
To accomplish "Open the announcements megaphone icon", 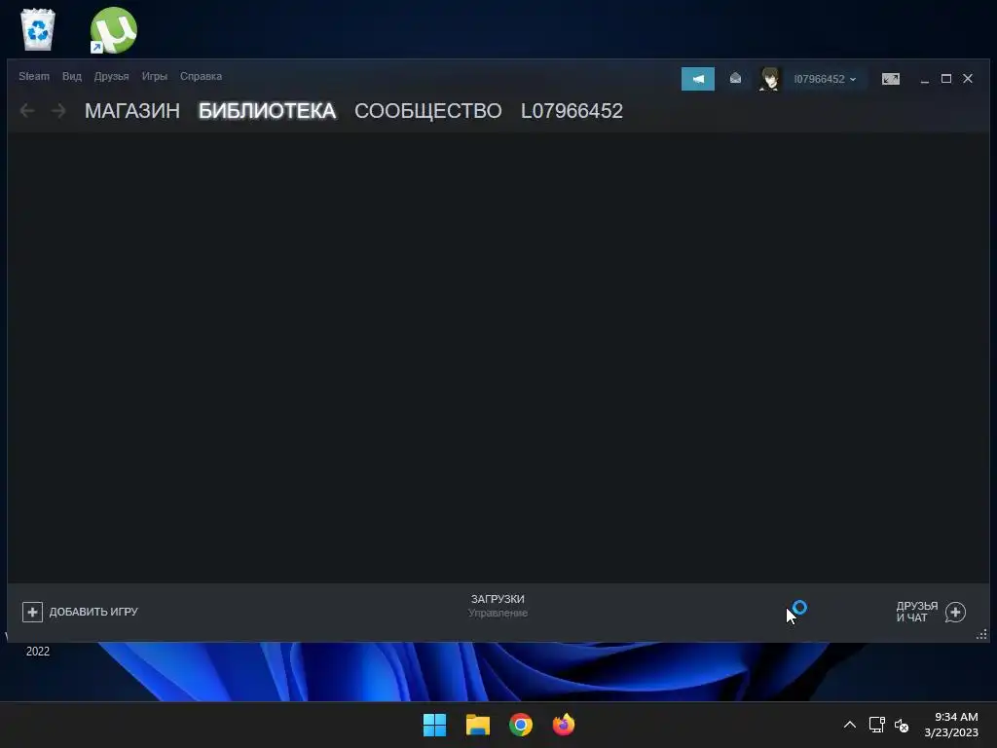I will pos(697,79).
